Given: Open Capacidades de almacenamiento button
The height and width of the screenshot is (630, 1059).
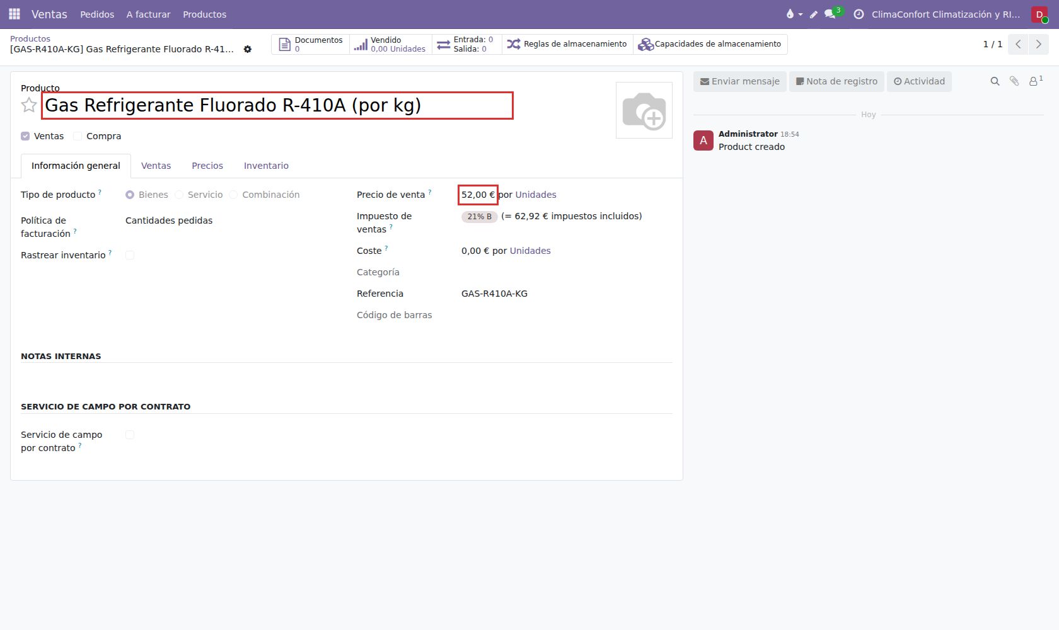Looking at the screenshot, I should (x=710, y=44).
